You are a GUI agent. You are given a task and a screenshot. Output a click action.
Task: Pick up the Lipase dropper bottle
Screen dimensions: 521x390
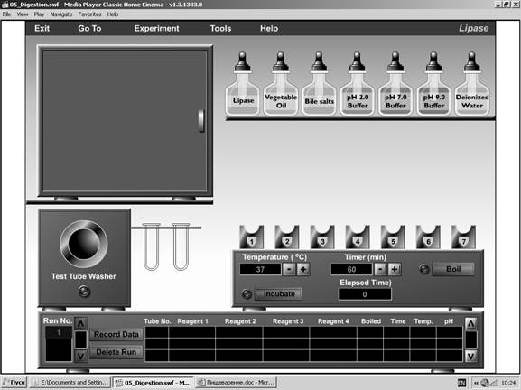tap(243, 83)
